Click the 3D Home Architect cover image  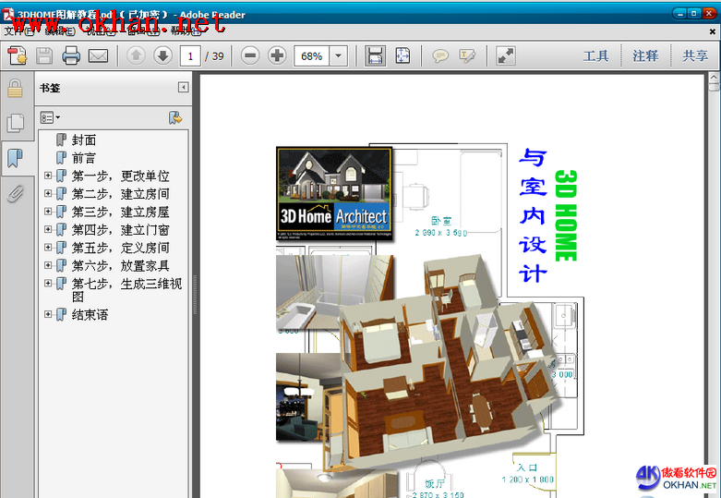(x=334, y=193)
